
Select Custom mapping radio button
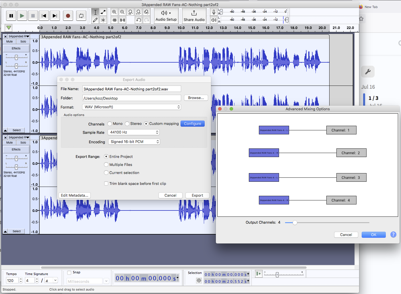(x=146, y=124)
